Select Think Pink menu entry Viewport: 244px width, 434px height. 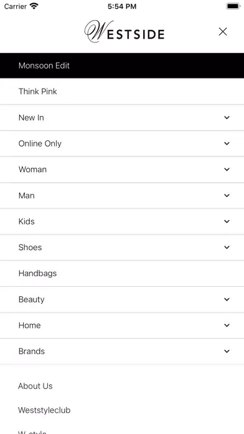pyautogui.click(x=122, y=91)
